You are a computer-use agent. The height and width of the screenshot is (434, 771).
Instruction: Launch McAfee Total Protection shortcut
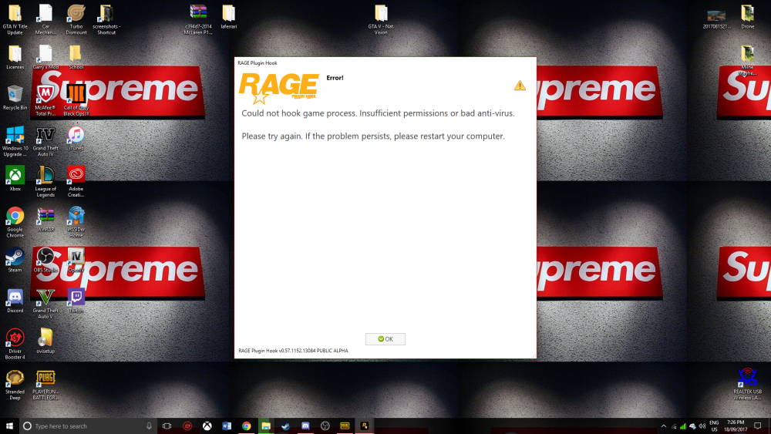tap(45, 100)
